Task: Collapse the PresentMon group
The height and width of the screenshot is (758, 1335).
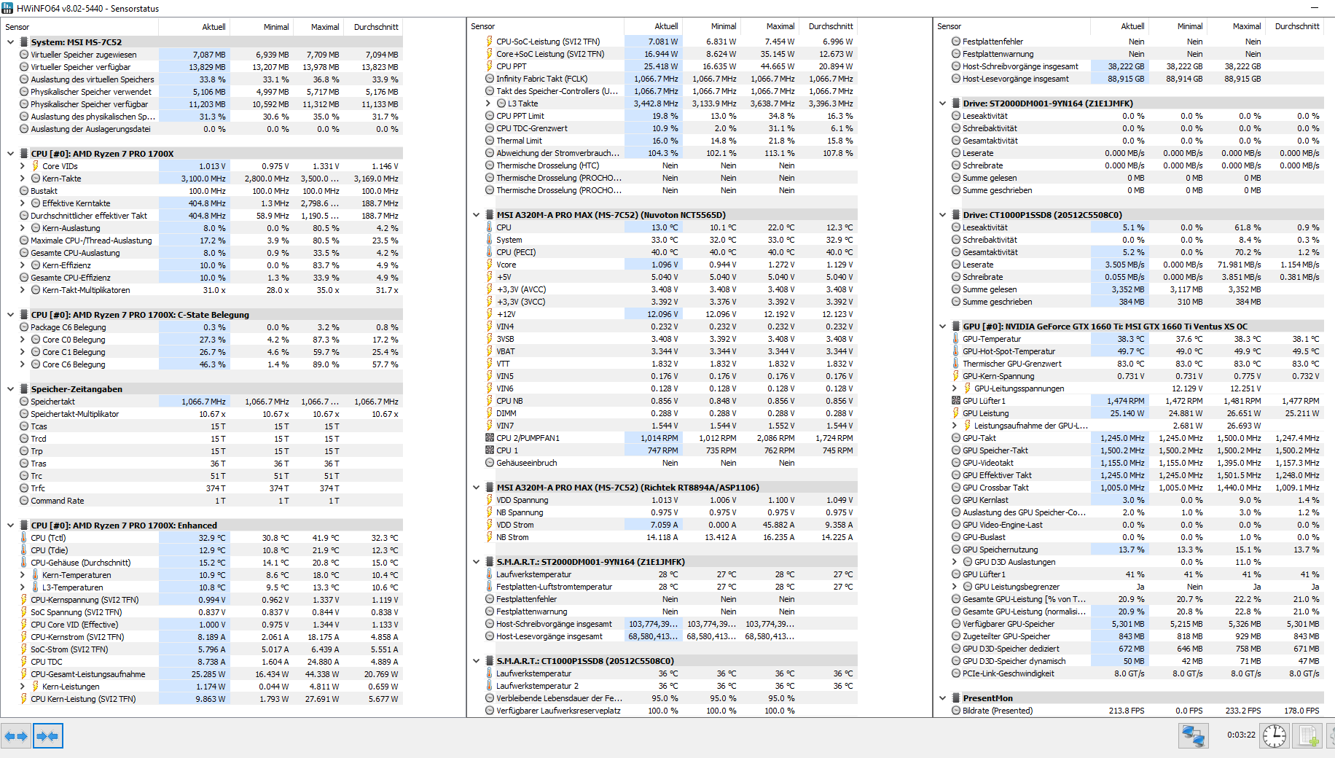Action: point(942,698)
